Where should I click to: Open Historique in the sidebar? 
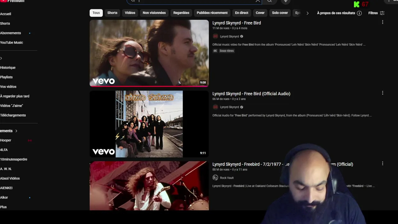click(8, 68)
